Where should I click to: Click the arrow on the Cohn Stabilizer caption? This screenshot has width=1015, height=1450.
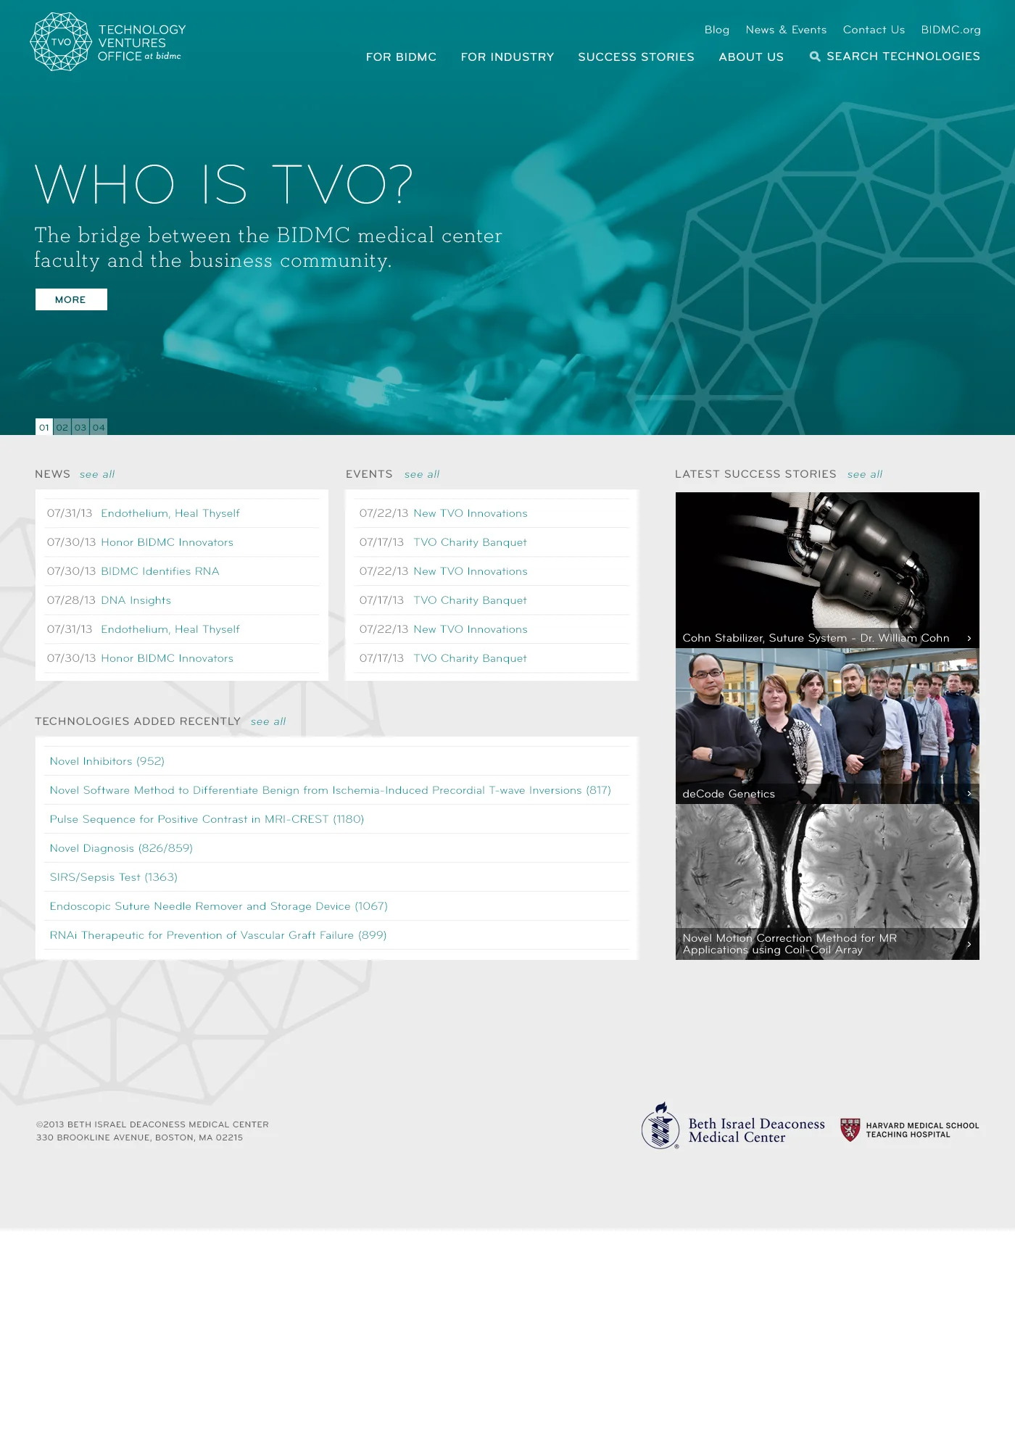tap(969, 638)
